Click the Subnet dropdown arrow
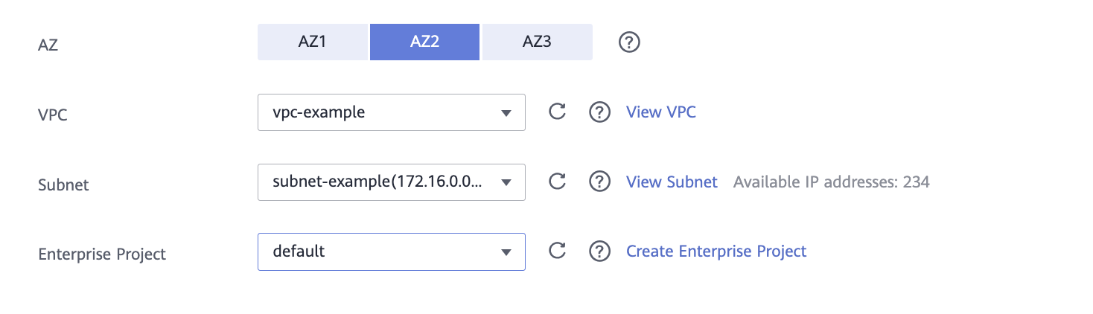Viewport: 1093px width, 314px height. [x=506, y=182]
